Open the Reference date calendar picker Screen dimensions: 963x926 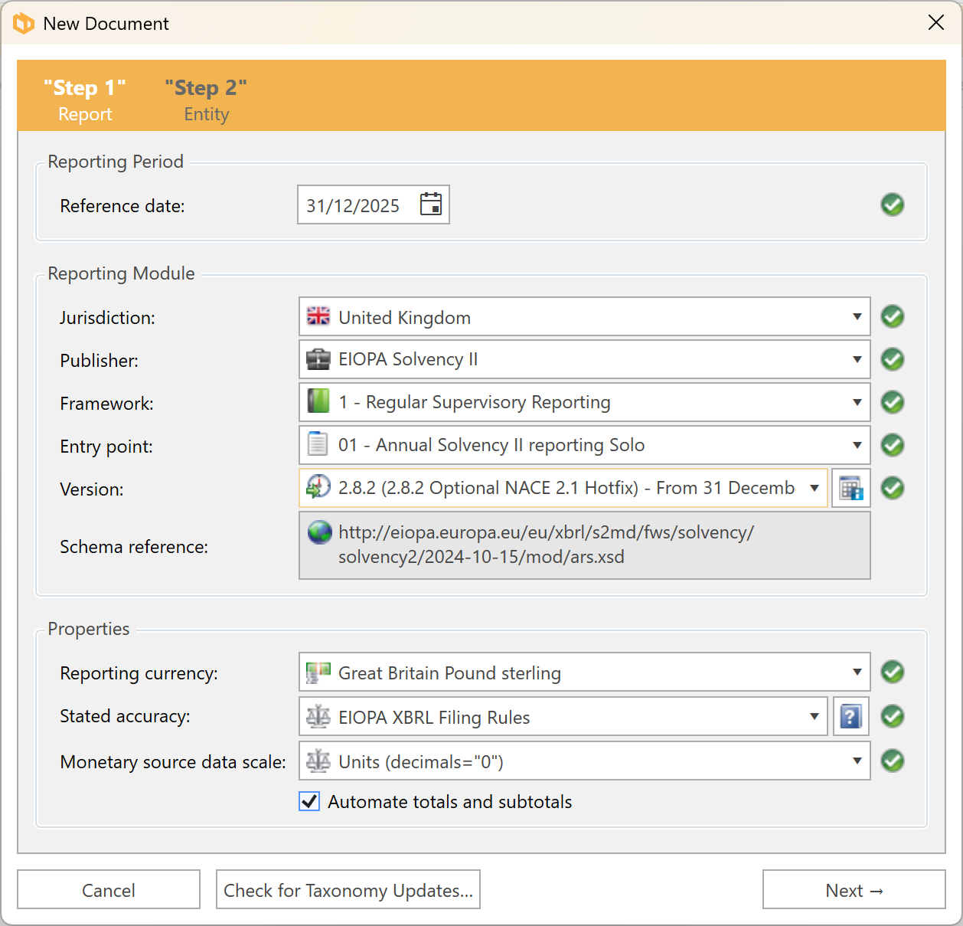[x=431, y=205]
